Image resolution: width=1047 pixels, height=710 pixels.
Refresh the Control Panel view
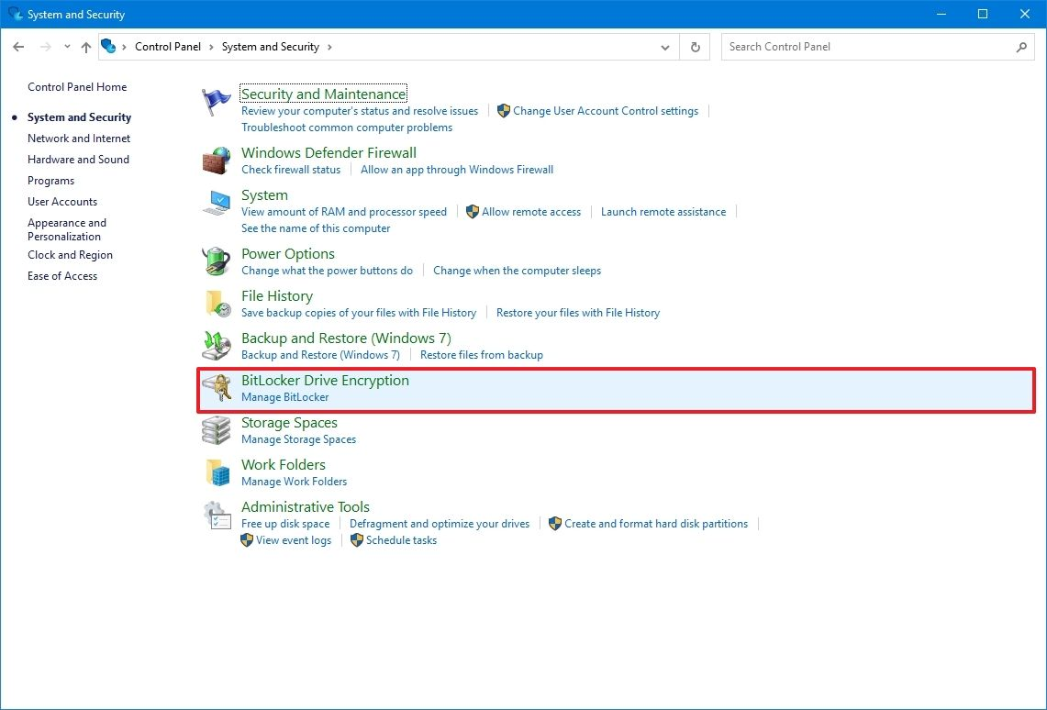tap(696, 47)
